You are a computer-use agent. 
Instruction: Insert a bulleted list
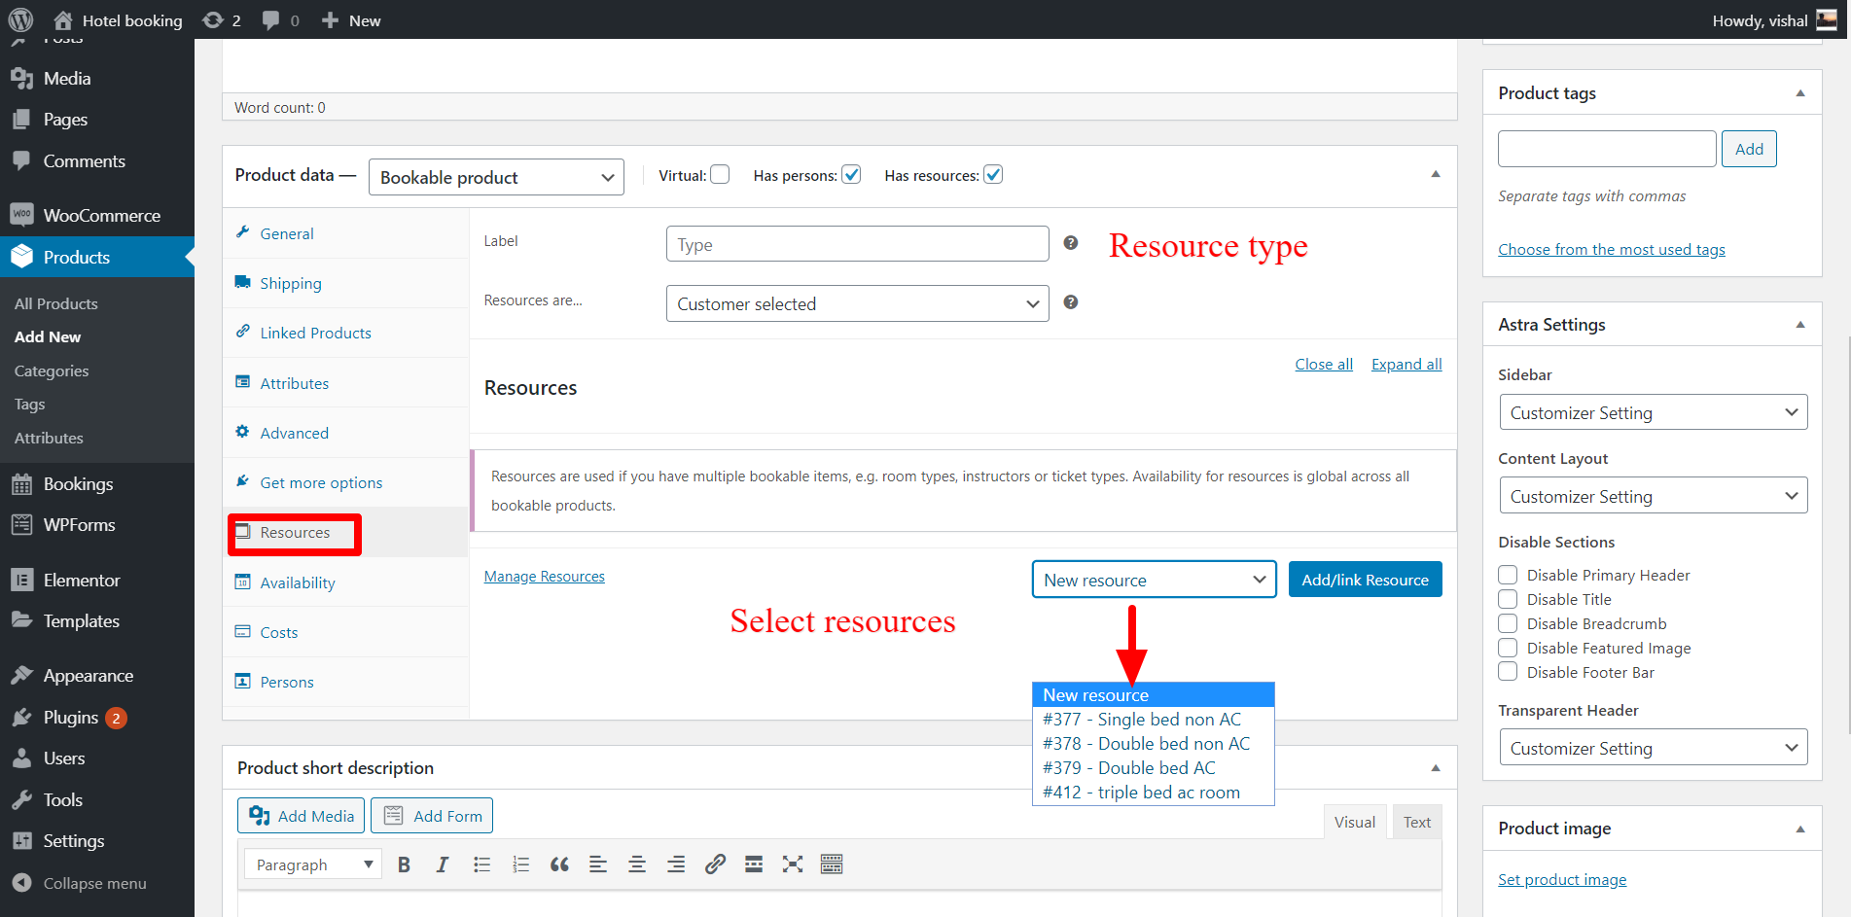click(481, 864)
